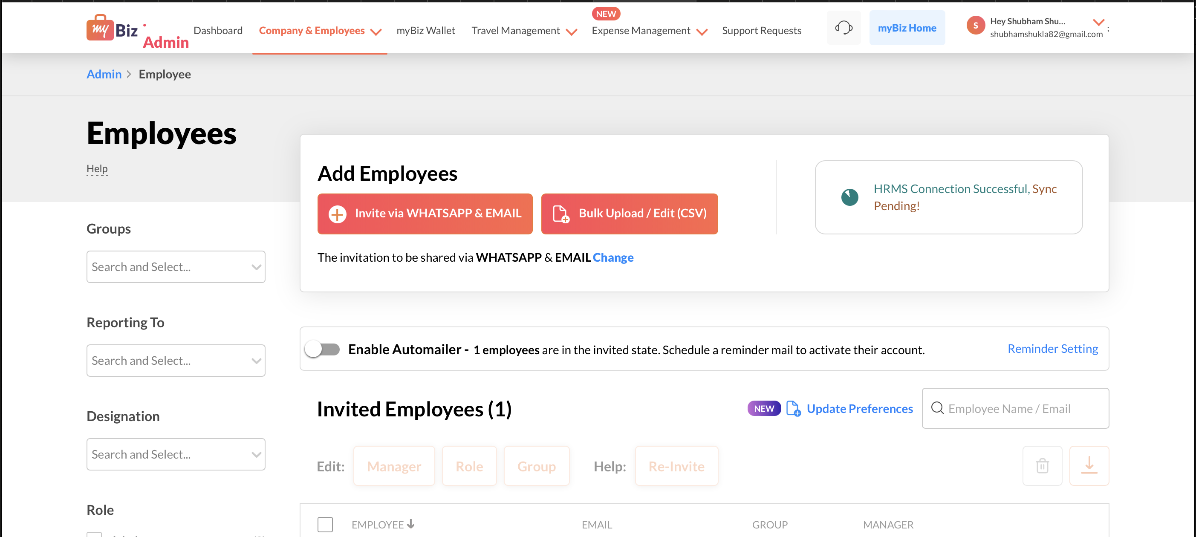Viewport: 1196px width, 537px height.
Task: Expand the Expense Management menu
Action: click(650, 31)
